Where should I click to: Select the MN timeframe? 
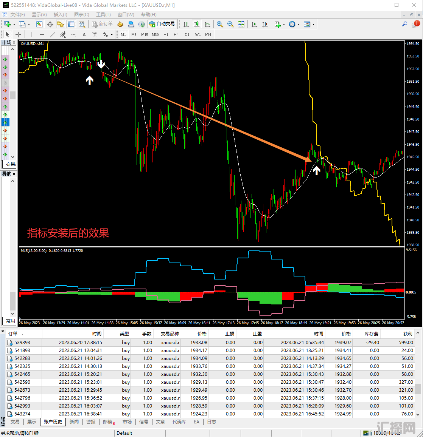click(x=208, y=34)
